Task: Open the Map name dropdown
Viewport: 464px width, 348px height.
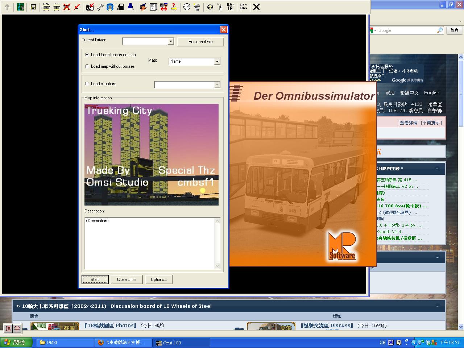Action: pos(217,62)
